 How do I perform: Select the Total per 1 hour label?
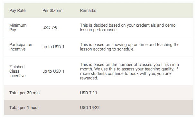(x=24, y=107)
